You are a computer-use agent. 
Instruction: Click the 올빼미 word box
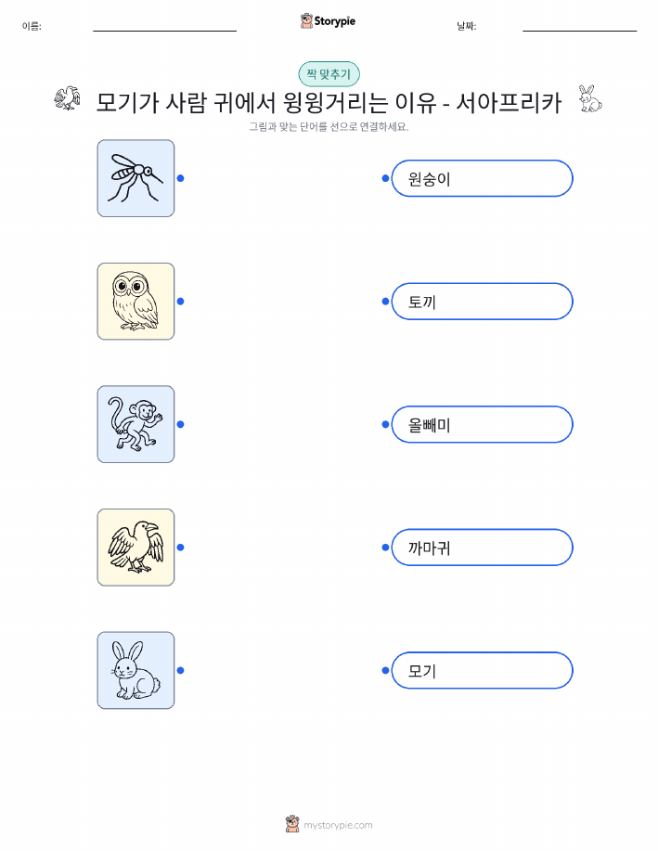[482, 424]
